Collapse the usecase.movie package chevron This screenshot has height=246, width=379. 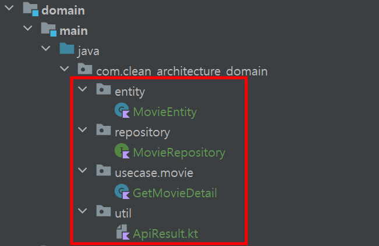coord(83,171)
